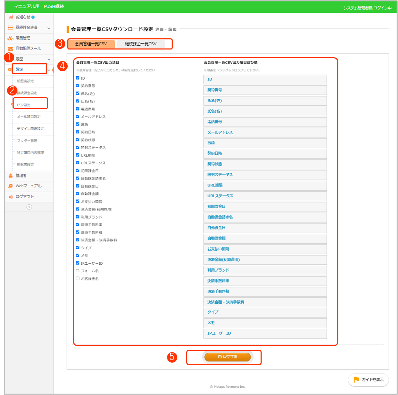Select the 会員管理一覧CSV tab
Viewport: 398px width, 395px height.
(91, 44)
